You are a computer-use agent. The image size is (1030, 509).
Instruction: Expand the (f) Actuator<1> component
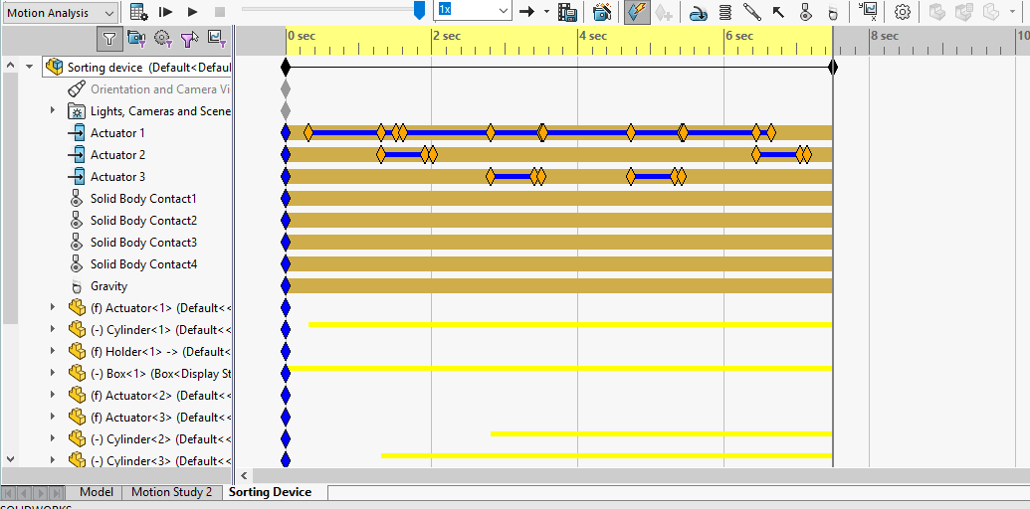(x=53, y=307)
